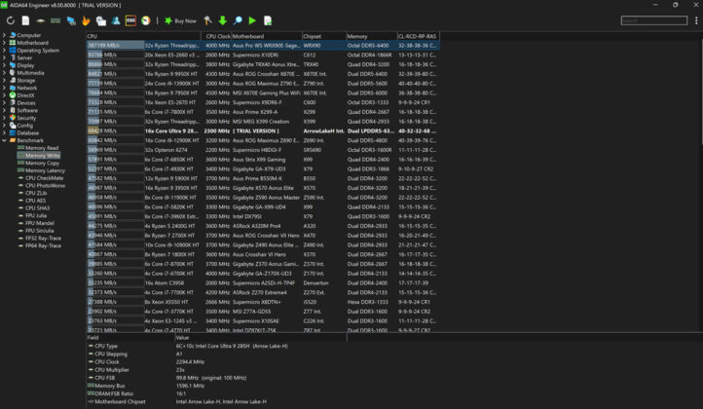Select the Asus Pro WS WRX90E-Sage result row
The image size is (703, 409).
tap(263, 46)
